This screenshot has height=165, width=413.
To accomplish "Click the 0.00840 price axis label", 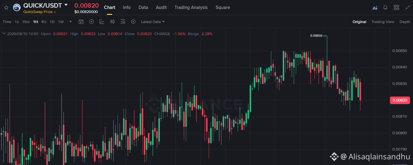I will tap(399, 67).
